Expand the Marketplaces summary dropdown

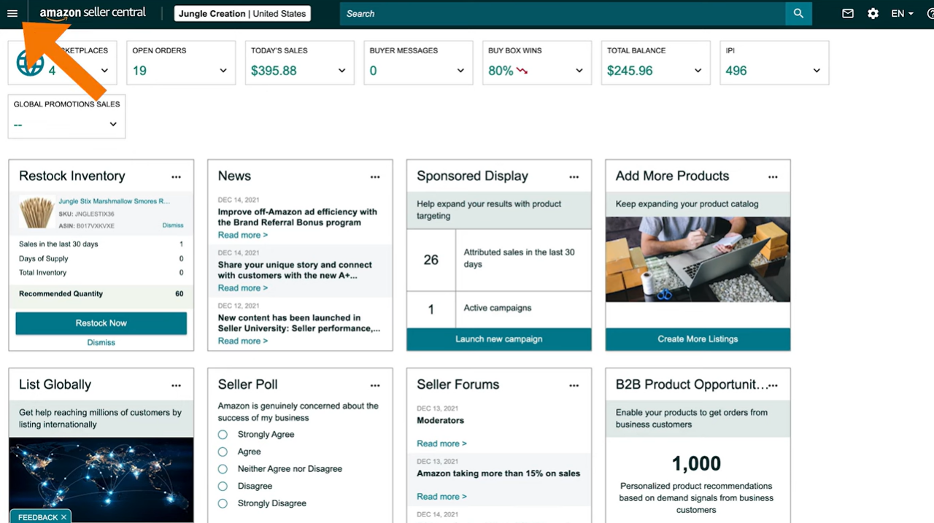pyautogui.click(x=104, y=71)
